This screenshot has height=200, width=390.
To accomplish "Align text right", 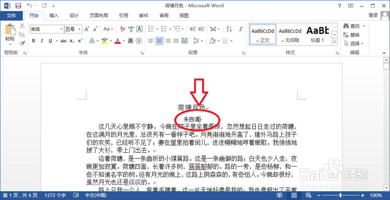I will point(168,41).
